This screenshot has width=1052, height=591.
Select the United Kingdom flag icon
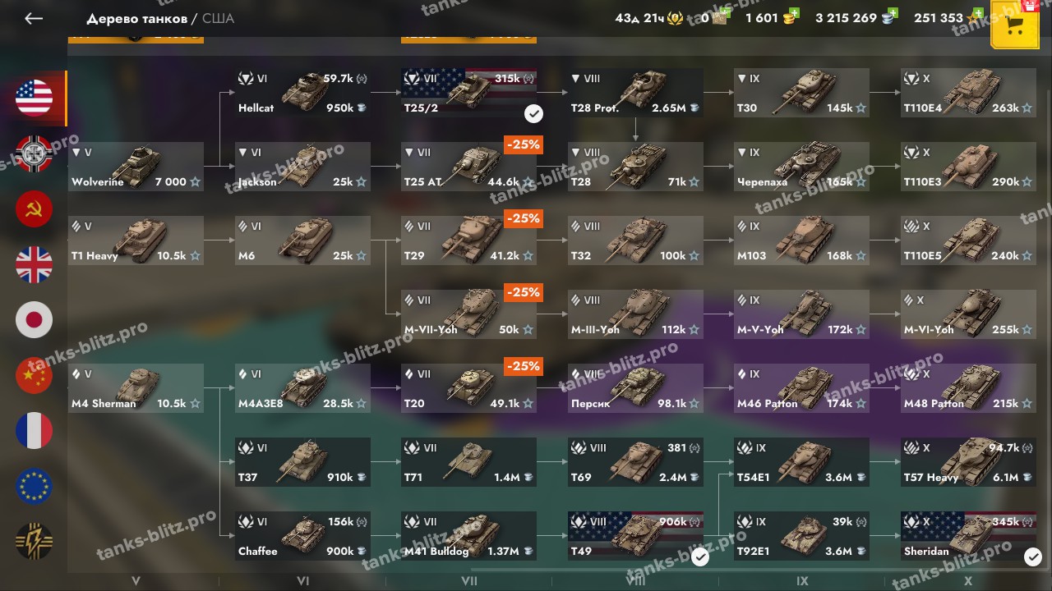coord(34,264)
